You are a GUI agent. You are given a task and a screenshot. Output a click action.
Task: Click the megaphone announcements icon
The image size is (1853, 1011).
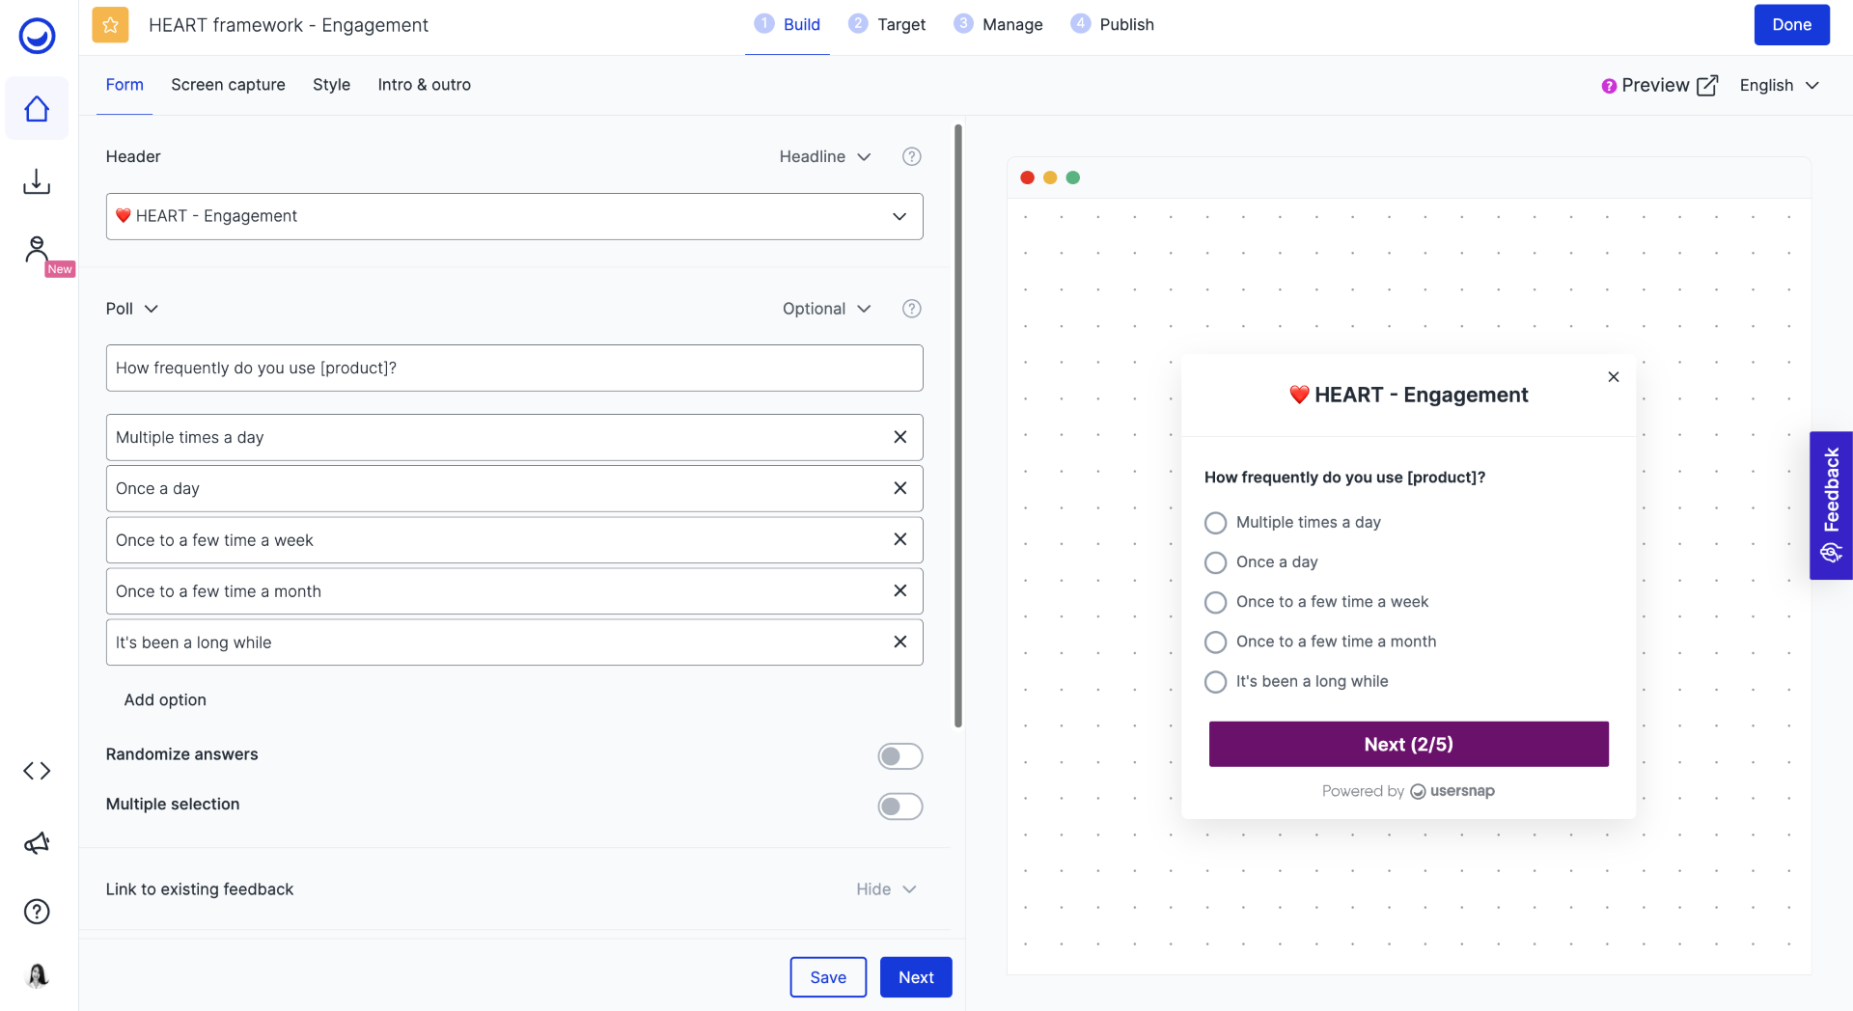coord(37,842)
